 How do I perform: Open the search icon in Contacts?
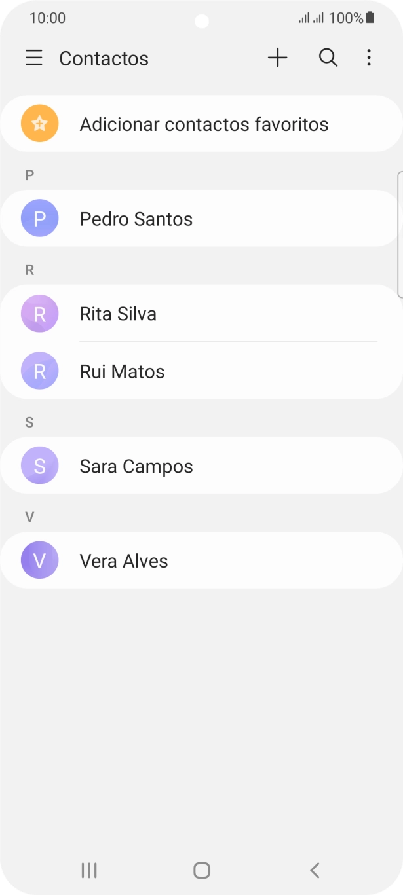pos(328,58)
